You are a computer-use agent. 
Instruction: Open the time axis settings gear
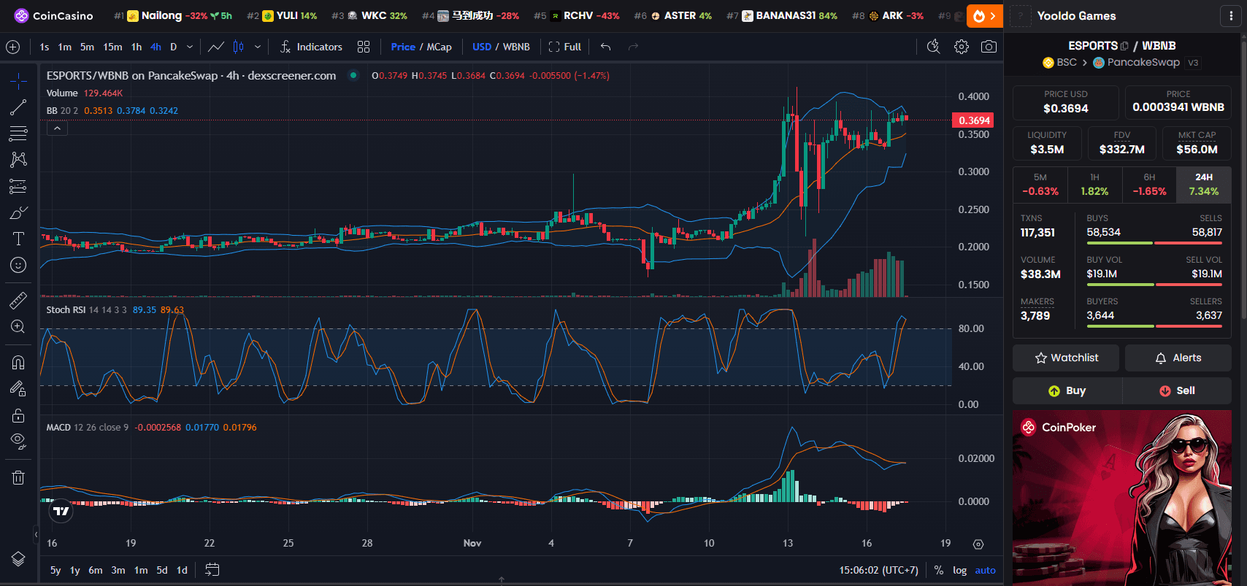(978, 544)
